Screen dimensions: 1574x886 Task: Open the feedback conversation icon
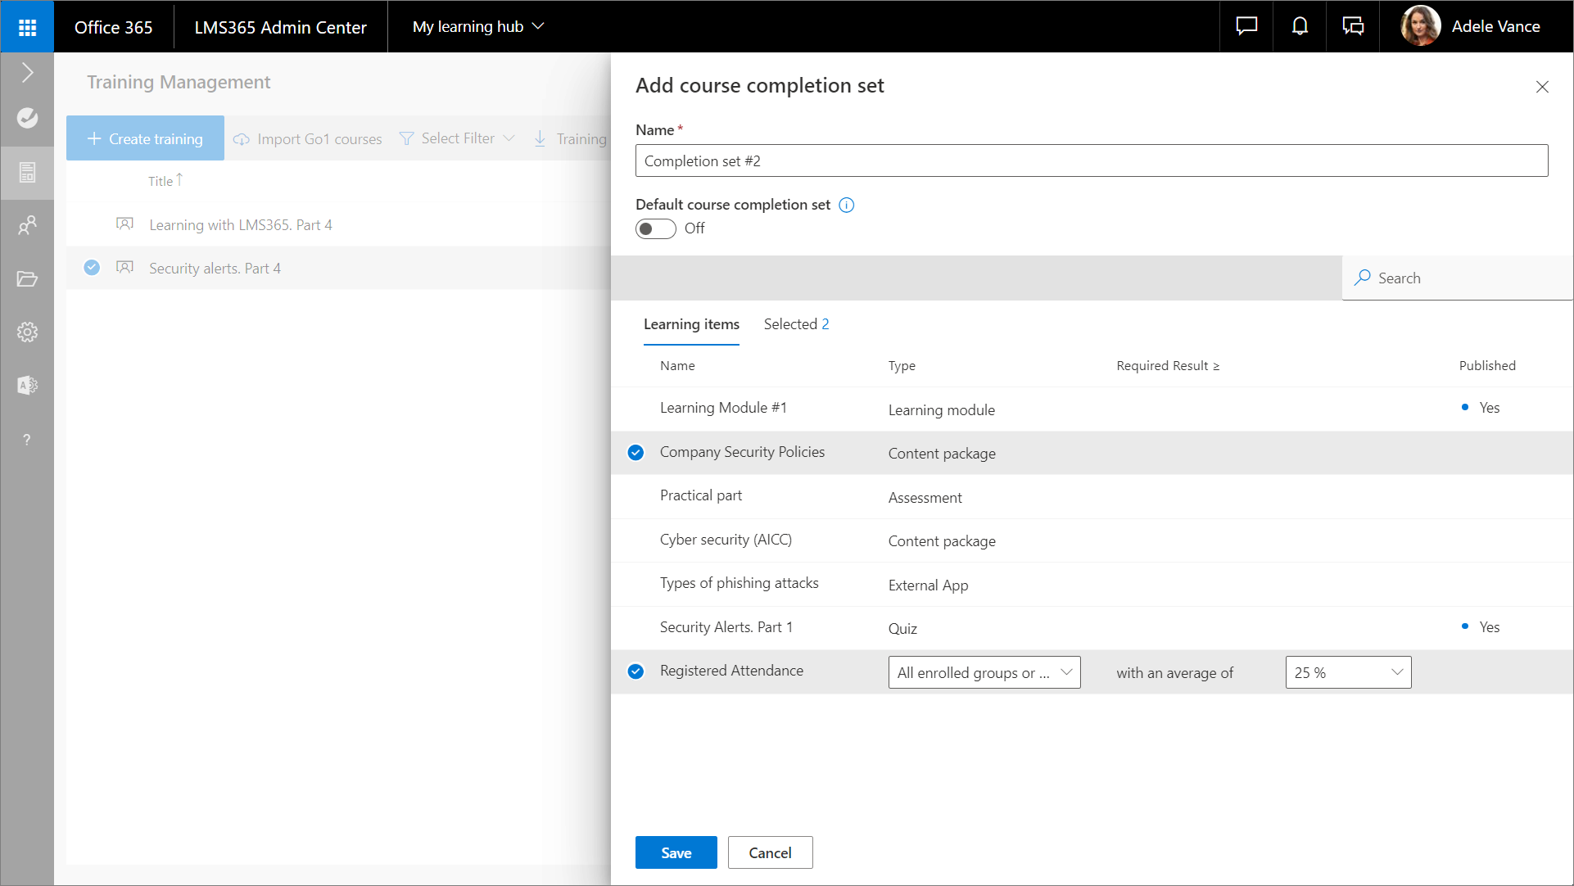coord(1353,27)
